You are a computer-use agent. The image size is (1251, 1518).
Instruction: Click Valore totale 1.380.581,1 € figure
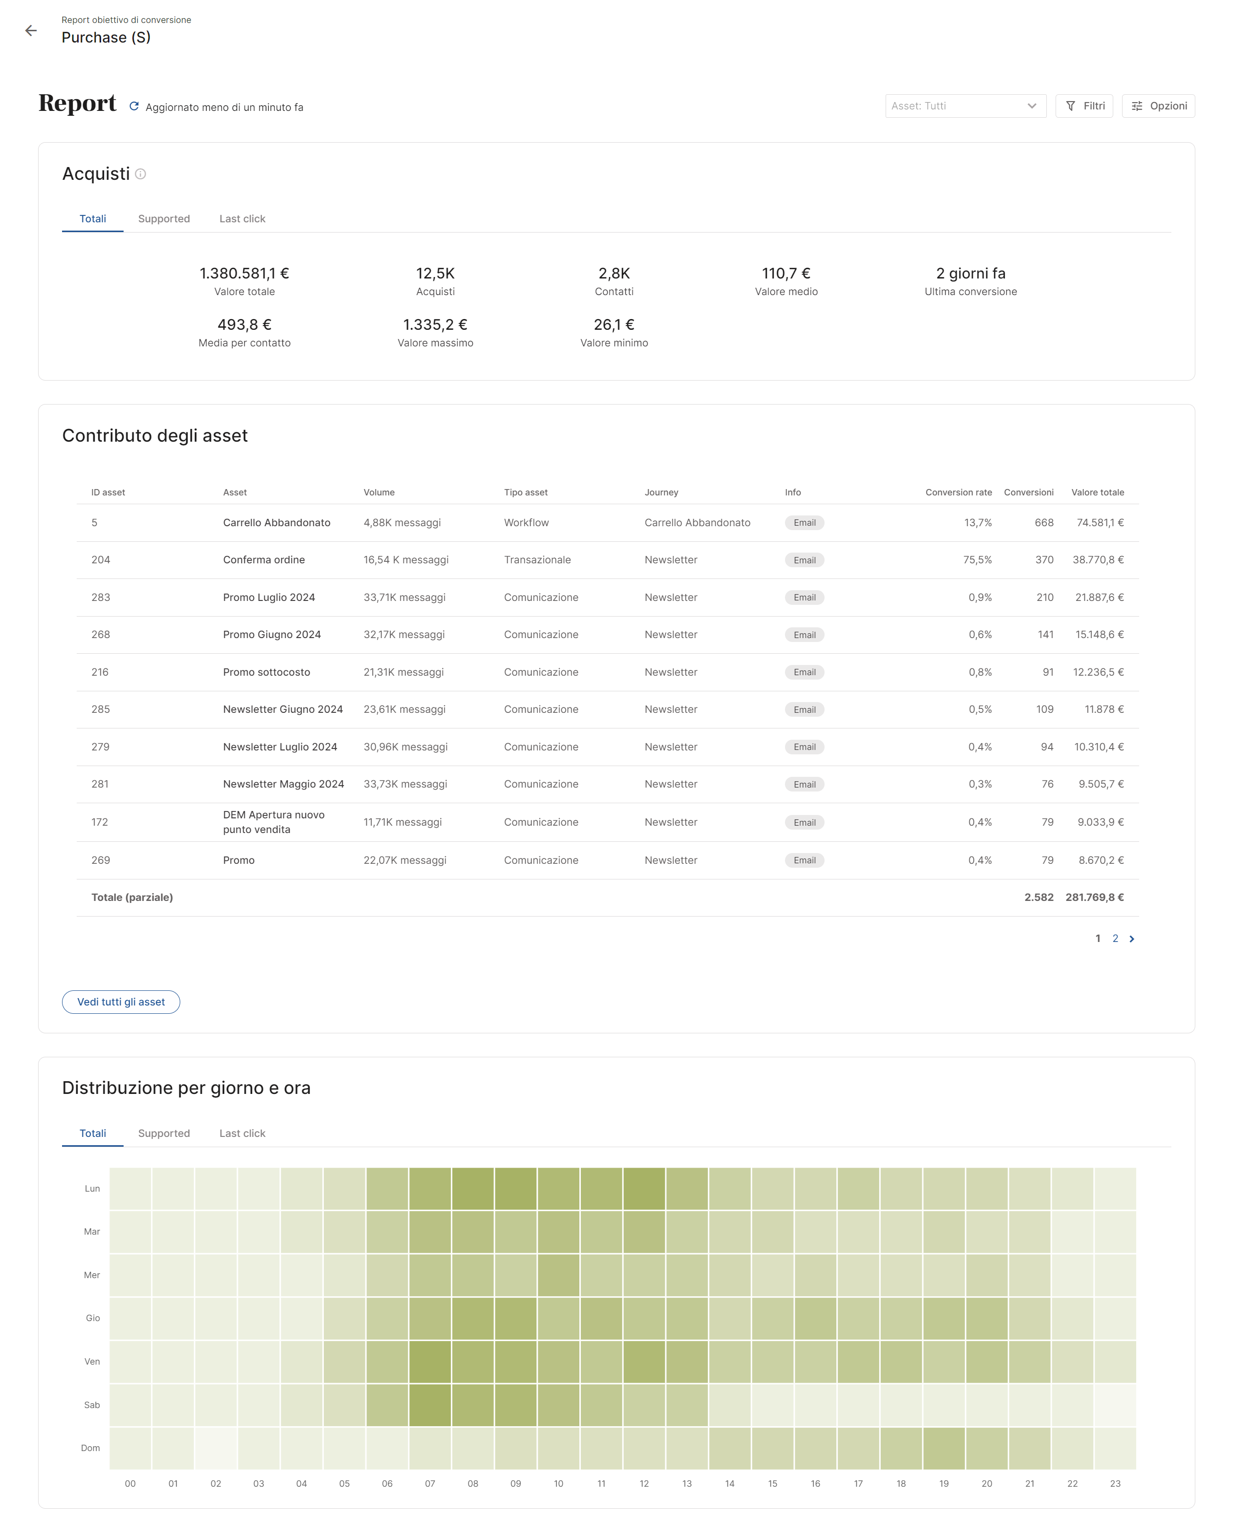[x=244, y=274]
